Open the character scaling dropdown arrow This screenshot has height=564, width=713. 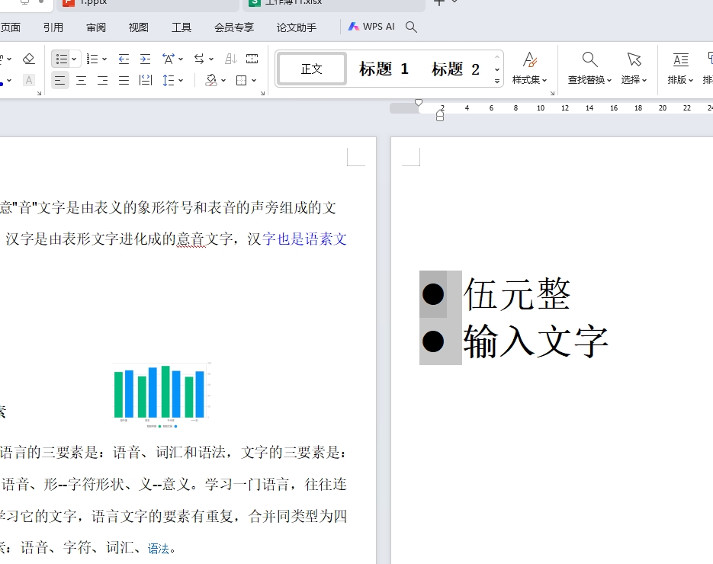click(181, 59)
